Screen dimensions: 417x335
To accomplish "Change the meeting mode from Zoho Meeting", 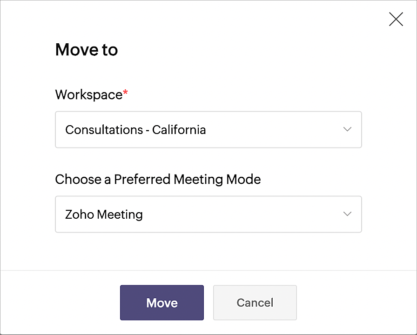I will (x=208, y=214).
